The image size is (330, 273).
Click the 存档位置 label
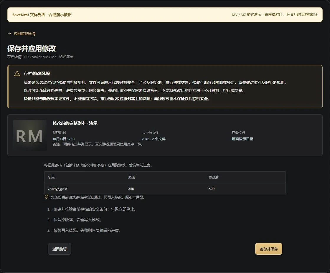tap(238, 133)
